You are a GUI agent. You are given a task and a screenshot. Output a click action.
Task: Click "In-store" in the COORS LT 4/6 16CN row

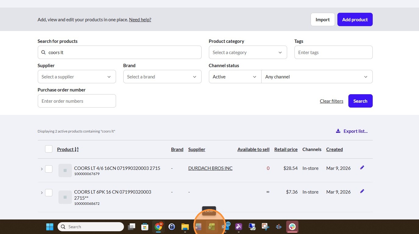tap(310, 168)
